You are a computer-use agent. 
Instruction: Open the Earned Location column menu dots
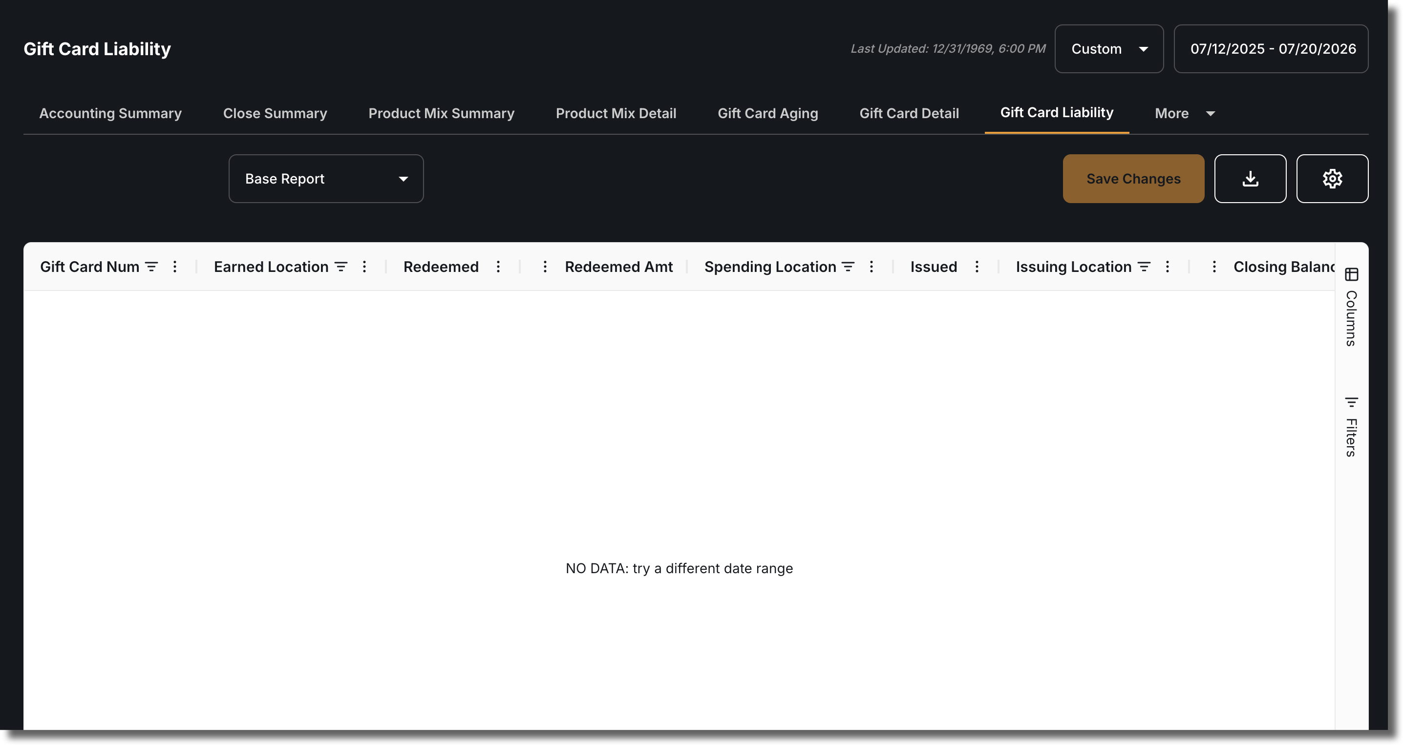click(364, 267)
